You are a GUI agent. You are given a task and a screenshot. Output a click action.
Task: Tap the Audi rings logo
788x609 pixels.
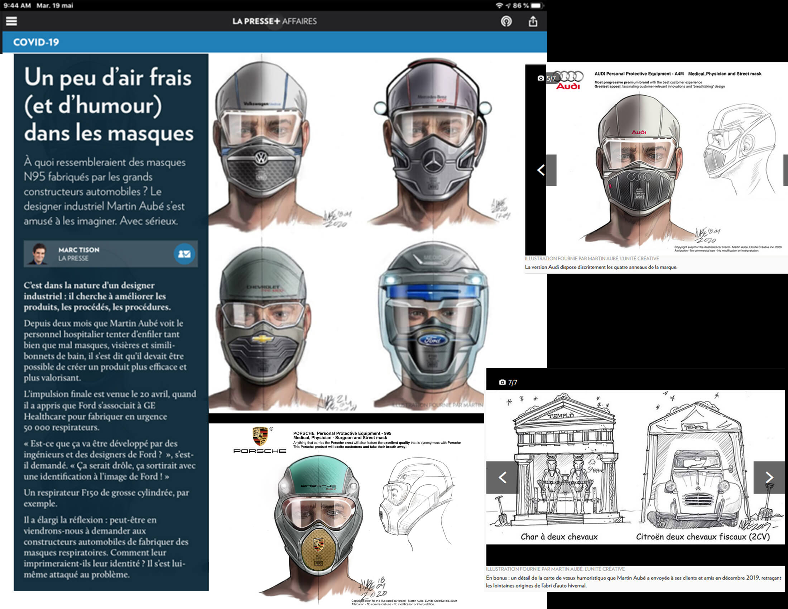click(x=568, y=77)
